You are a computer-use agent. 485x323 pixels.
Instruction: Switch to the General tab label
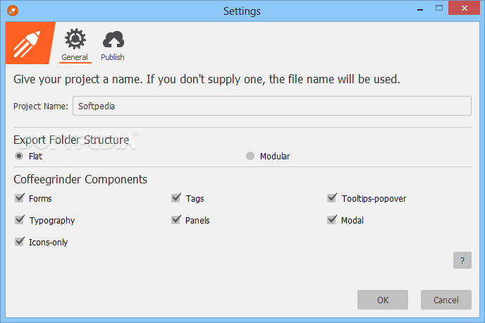74,57
